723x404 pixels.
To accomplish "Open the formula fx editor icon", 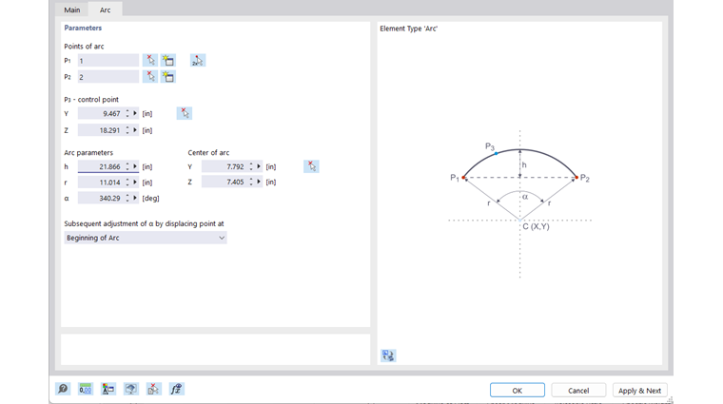I will pyautogui.click(x=176, y=389).
